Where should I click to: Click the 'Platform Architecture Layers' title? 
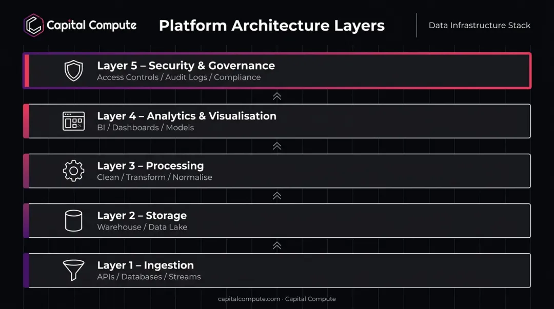(272, 26)
